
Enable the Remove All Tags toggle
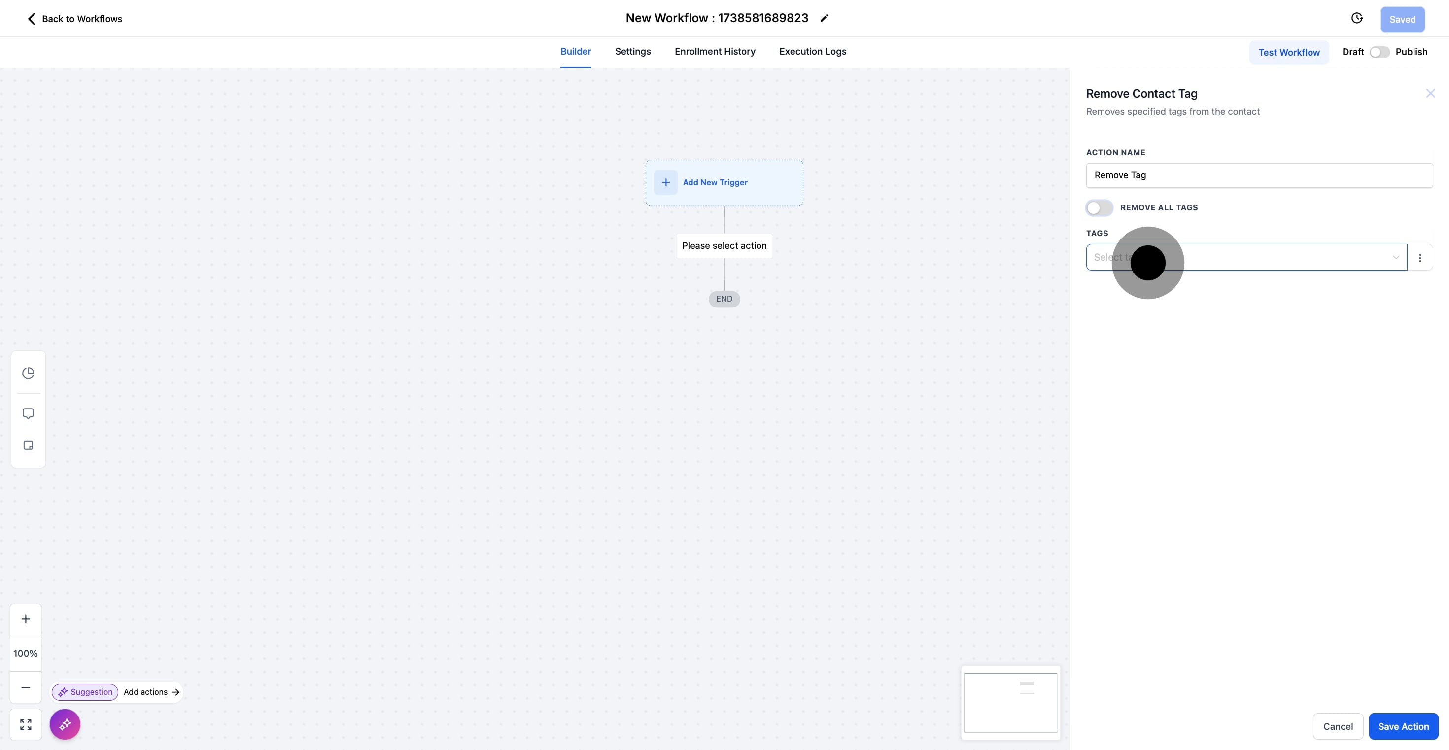coord(1099,208)
